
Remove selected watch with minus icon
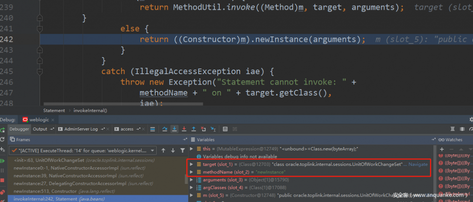(x=451, y=149)
